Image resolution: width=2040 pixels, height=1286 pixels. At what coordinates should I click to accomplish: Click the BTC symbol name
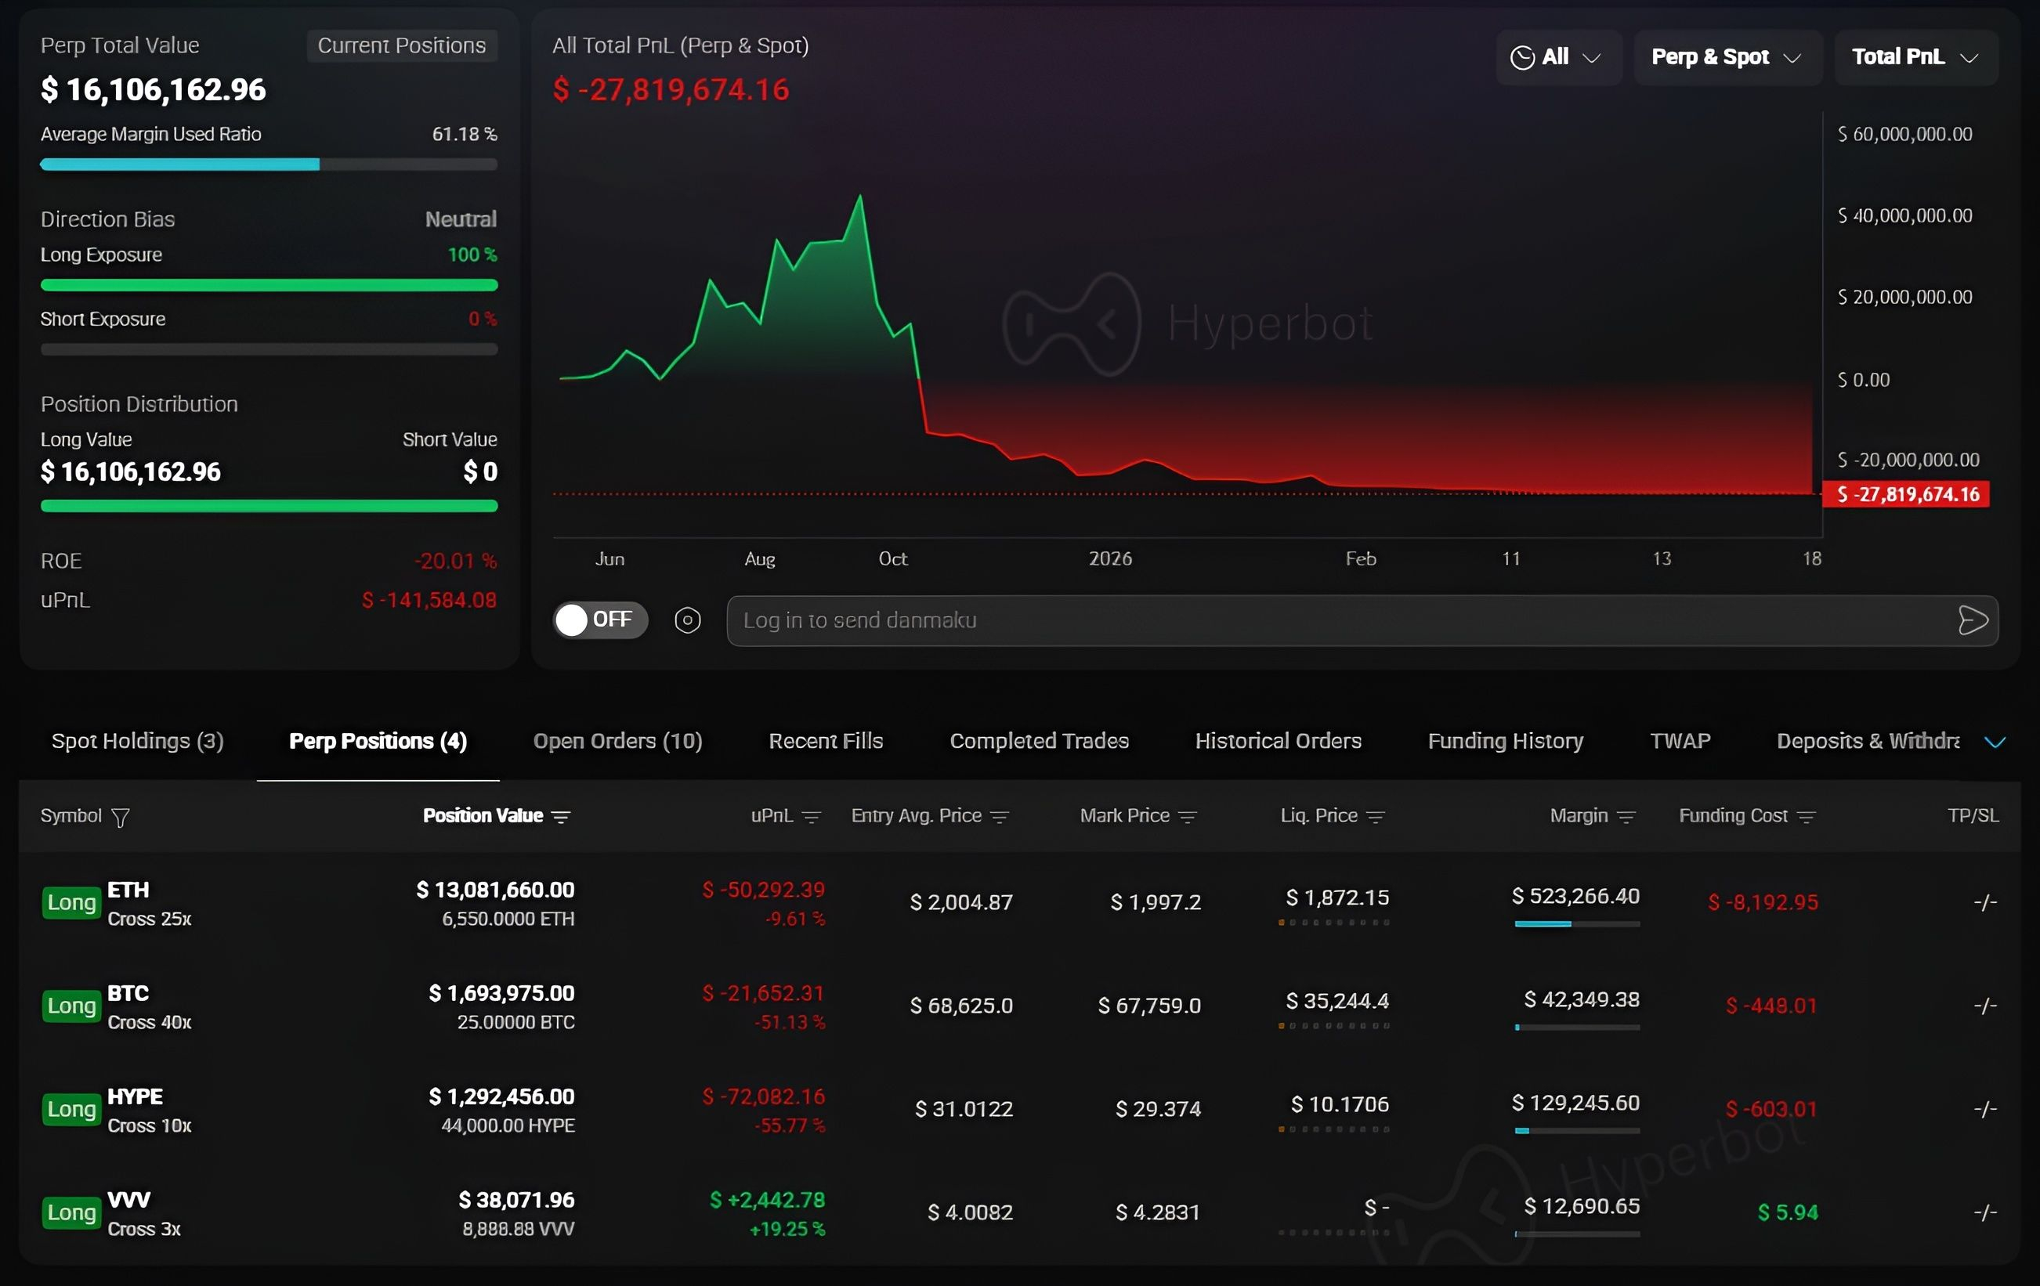point(128,994)
